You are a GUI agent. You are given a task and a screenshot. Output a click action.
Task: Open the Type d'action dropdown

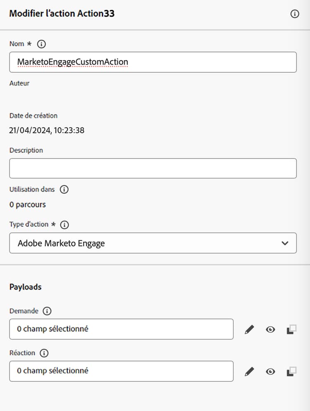pos(153,243)
